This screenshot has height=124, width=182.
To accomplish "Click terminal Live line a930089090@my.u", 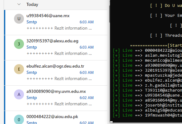I will click(x=147, y=65).
